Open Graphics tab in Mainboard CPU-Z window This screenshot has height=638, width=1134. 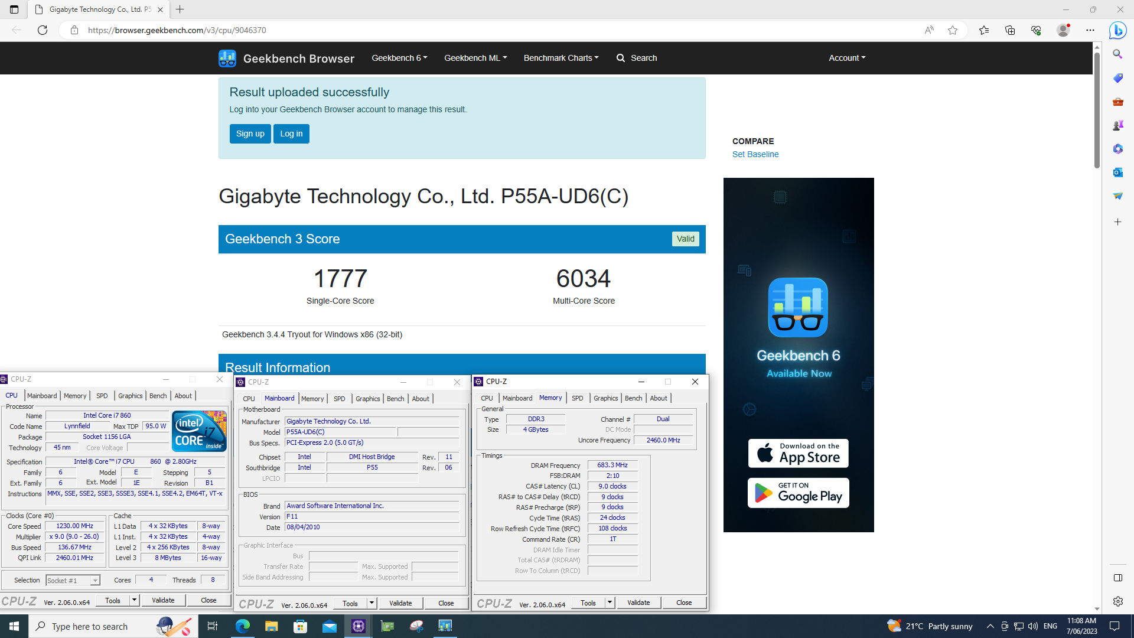pyautogui.click(x=367, y=399)
